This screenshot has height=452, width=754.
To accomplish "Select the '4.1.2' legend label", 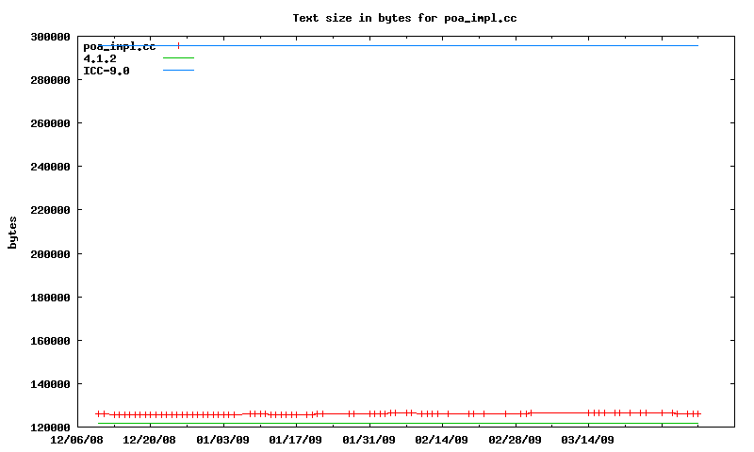I will coord(100,58).
